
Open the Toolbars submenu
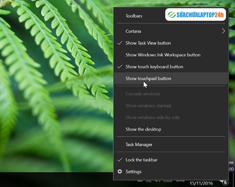pyautogui.click(x=134, y=16)
